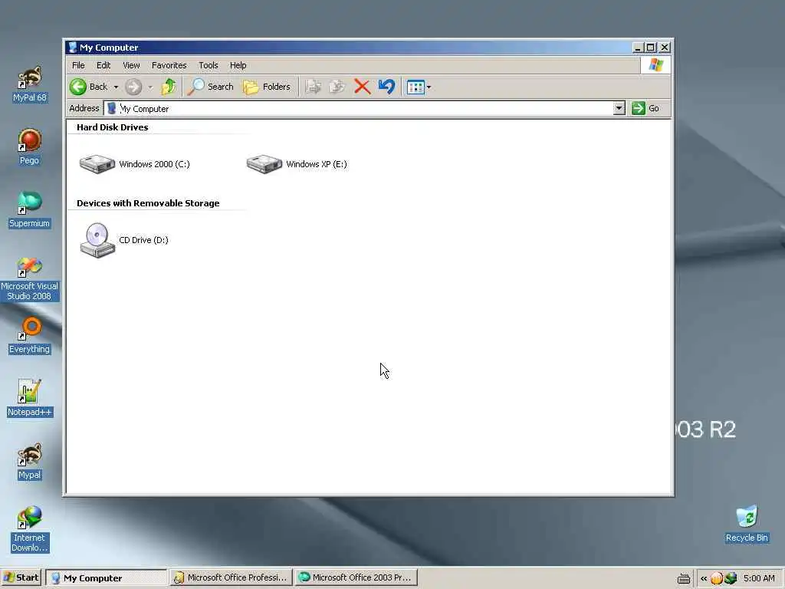Screen dimensions: 785x589
Task: Select the Notepad++ desktop shortcut
Action: (x=30, y=399)
